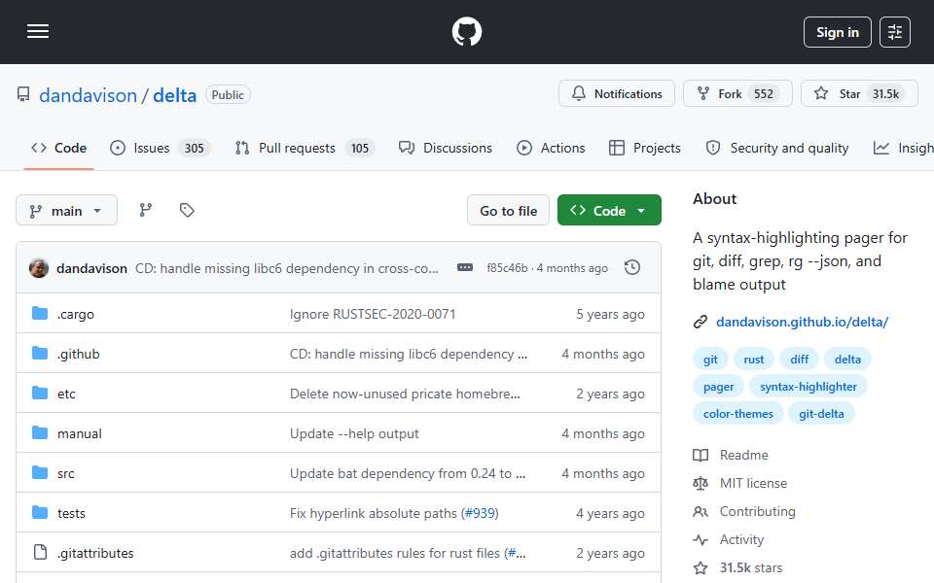Open commit hash f85c46b
The width and height of the screenshot is (934, 583).
coord(507,268)
